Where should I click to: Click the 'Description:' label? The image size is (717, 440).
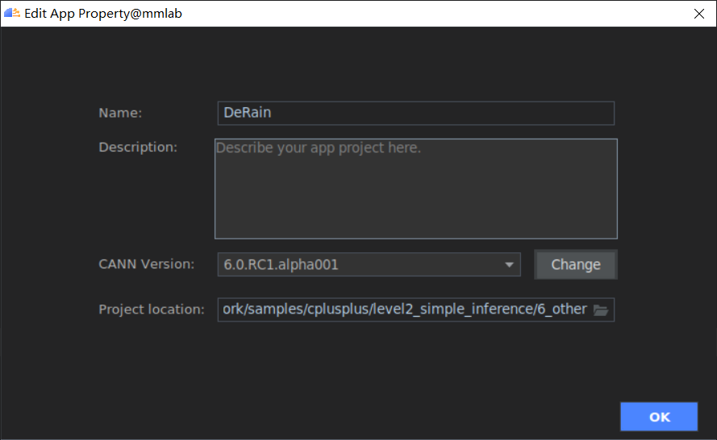[x=138, y=147]
